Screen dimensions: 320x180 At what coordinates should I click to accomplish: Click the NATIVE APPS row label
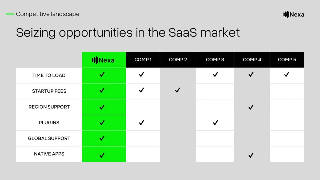(x=49, y=154)
